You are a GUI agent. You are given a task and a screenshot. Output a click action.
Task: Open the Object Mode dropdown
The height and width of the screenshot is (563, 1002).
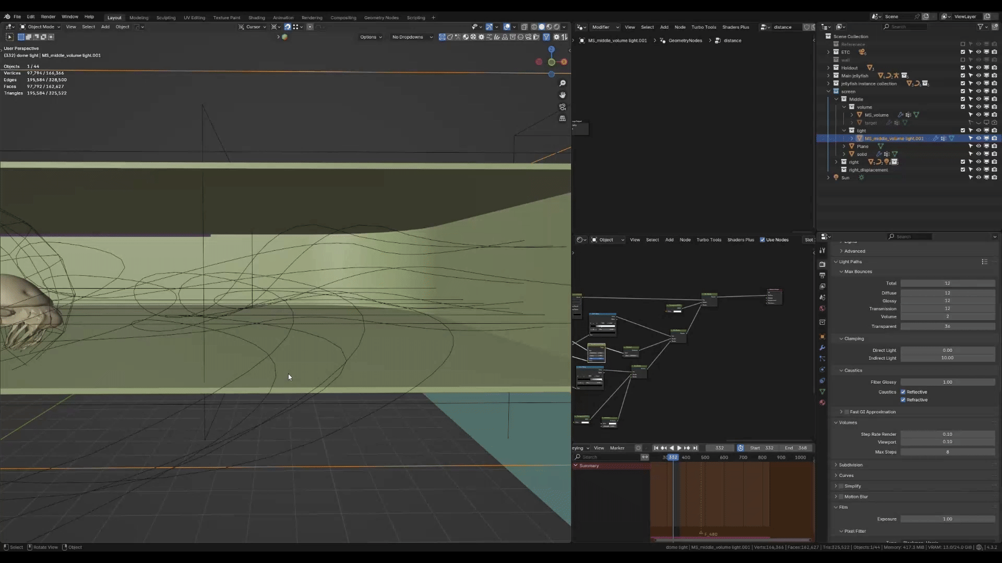pos(40,27)
